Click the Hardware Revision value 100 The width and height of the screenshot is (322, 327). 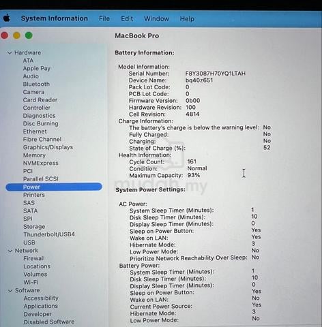pos(190,108)
